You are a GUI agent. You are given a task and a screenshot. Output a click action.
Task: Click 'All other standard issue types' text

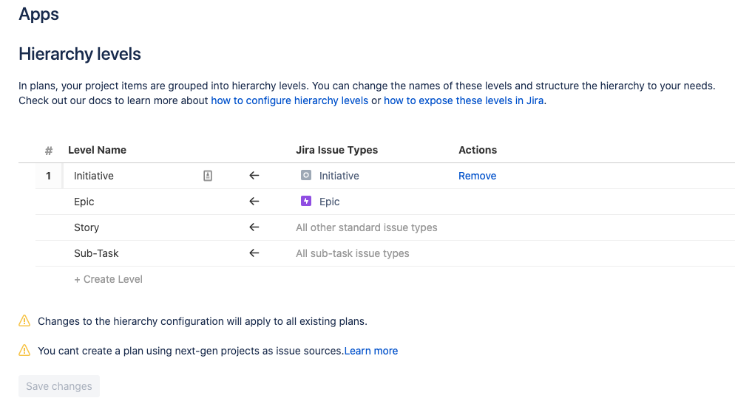pos(367,227)
